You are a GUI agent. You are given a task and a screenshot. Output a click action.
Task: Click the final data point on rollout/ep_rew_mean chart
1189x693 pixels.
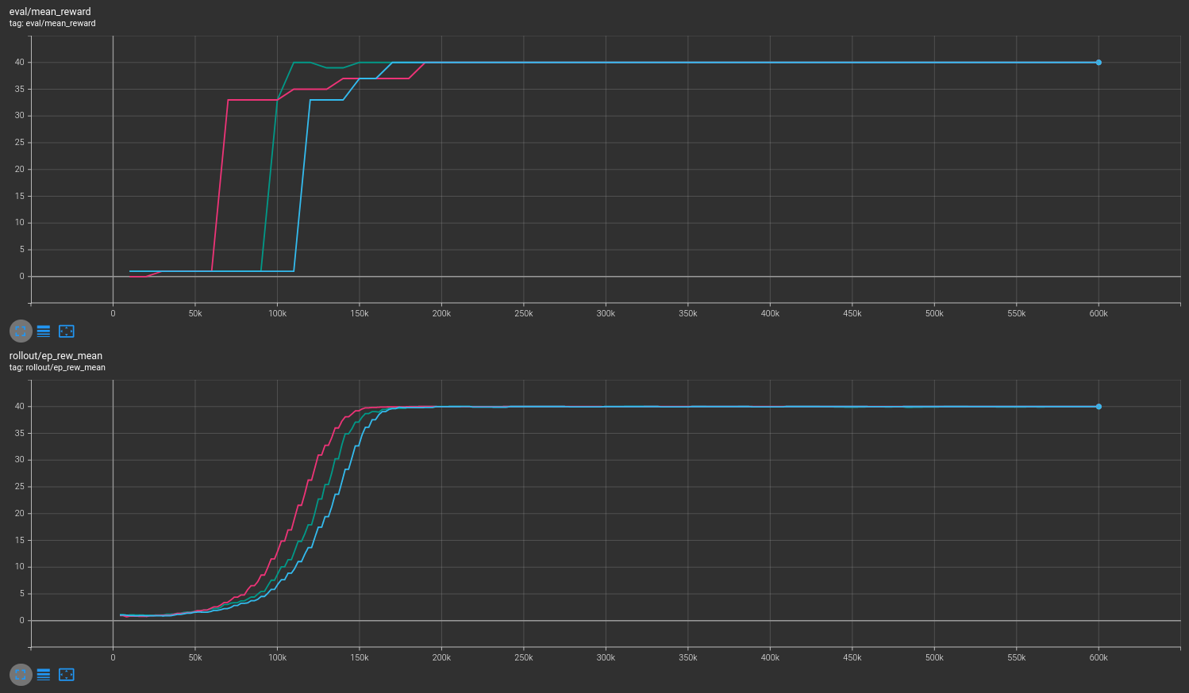(1099, 407)
